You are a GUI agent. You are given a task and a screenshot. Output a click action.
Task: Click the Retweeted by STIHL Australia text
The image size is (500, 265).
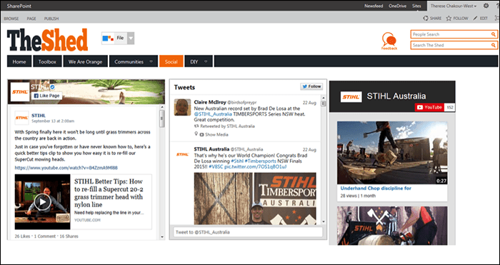pyautogui.click(x=227, y=126)
